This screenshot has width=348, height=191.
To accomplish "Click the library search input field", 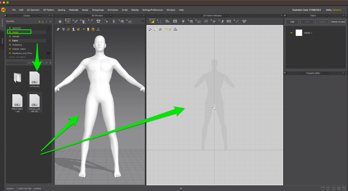I will coord(16,63).
